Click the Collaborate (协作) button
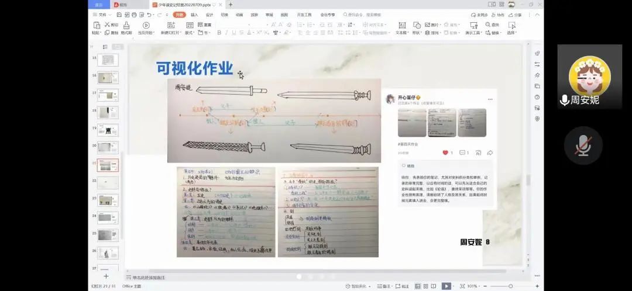632x291 pixels. pyautogui.click(x=497, y=15)
